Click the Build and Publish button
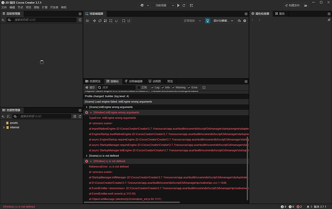 [x=293, y=5]
